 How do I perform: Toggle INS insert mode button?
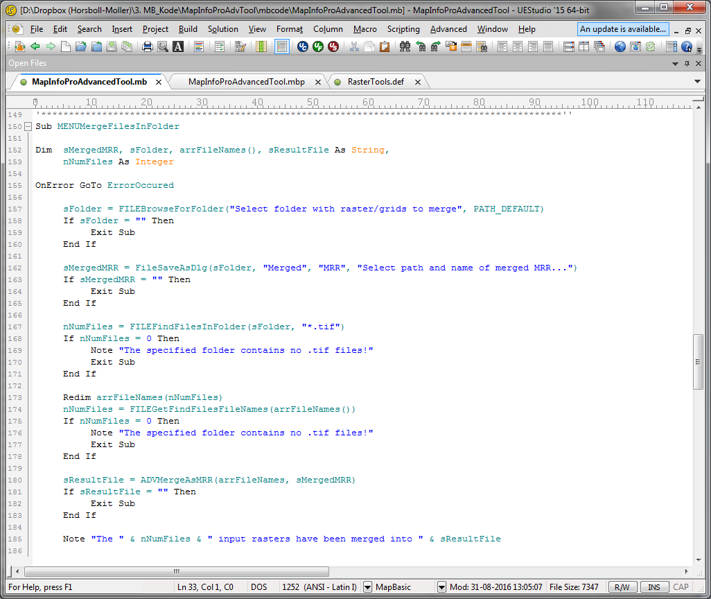(x=654, y=587)
